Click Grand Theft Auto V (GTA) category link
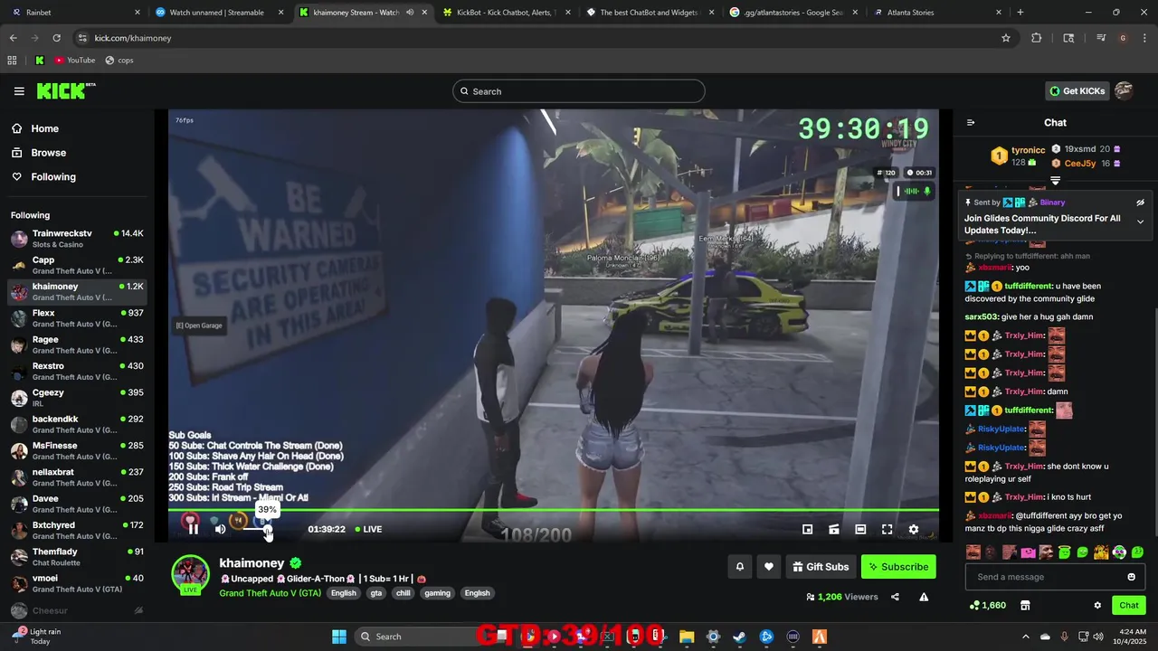The width and height of the screenshot is (1158, 651). click(270, 593)
